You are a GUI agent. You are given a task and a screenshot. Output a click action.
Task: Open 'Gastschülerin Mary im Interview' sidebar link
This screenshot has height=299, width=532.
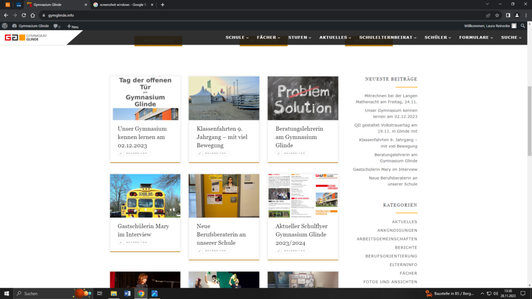click(x=385, y=169)
